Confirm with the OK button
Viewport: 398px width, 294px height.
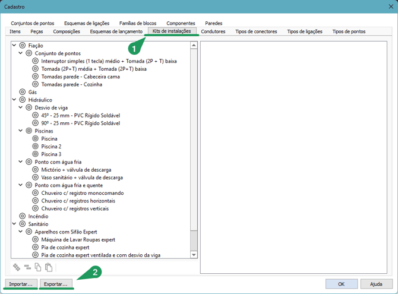point(341,284)
